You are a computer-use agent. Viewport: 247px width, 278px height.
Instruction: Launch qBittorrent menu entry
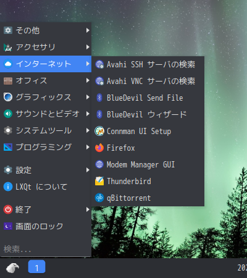pyautogui.click(x=148, y=198)
